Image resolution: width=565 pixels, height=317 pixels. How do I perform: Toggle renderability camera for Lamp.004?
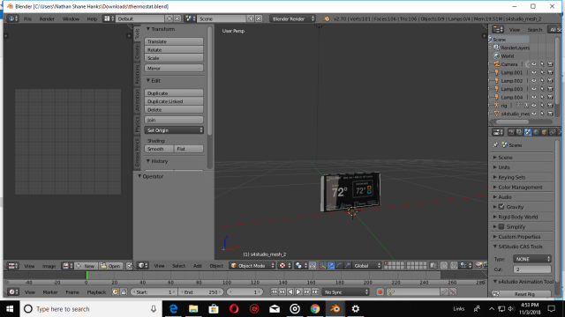550,98
